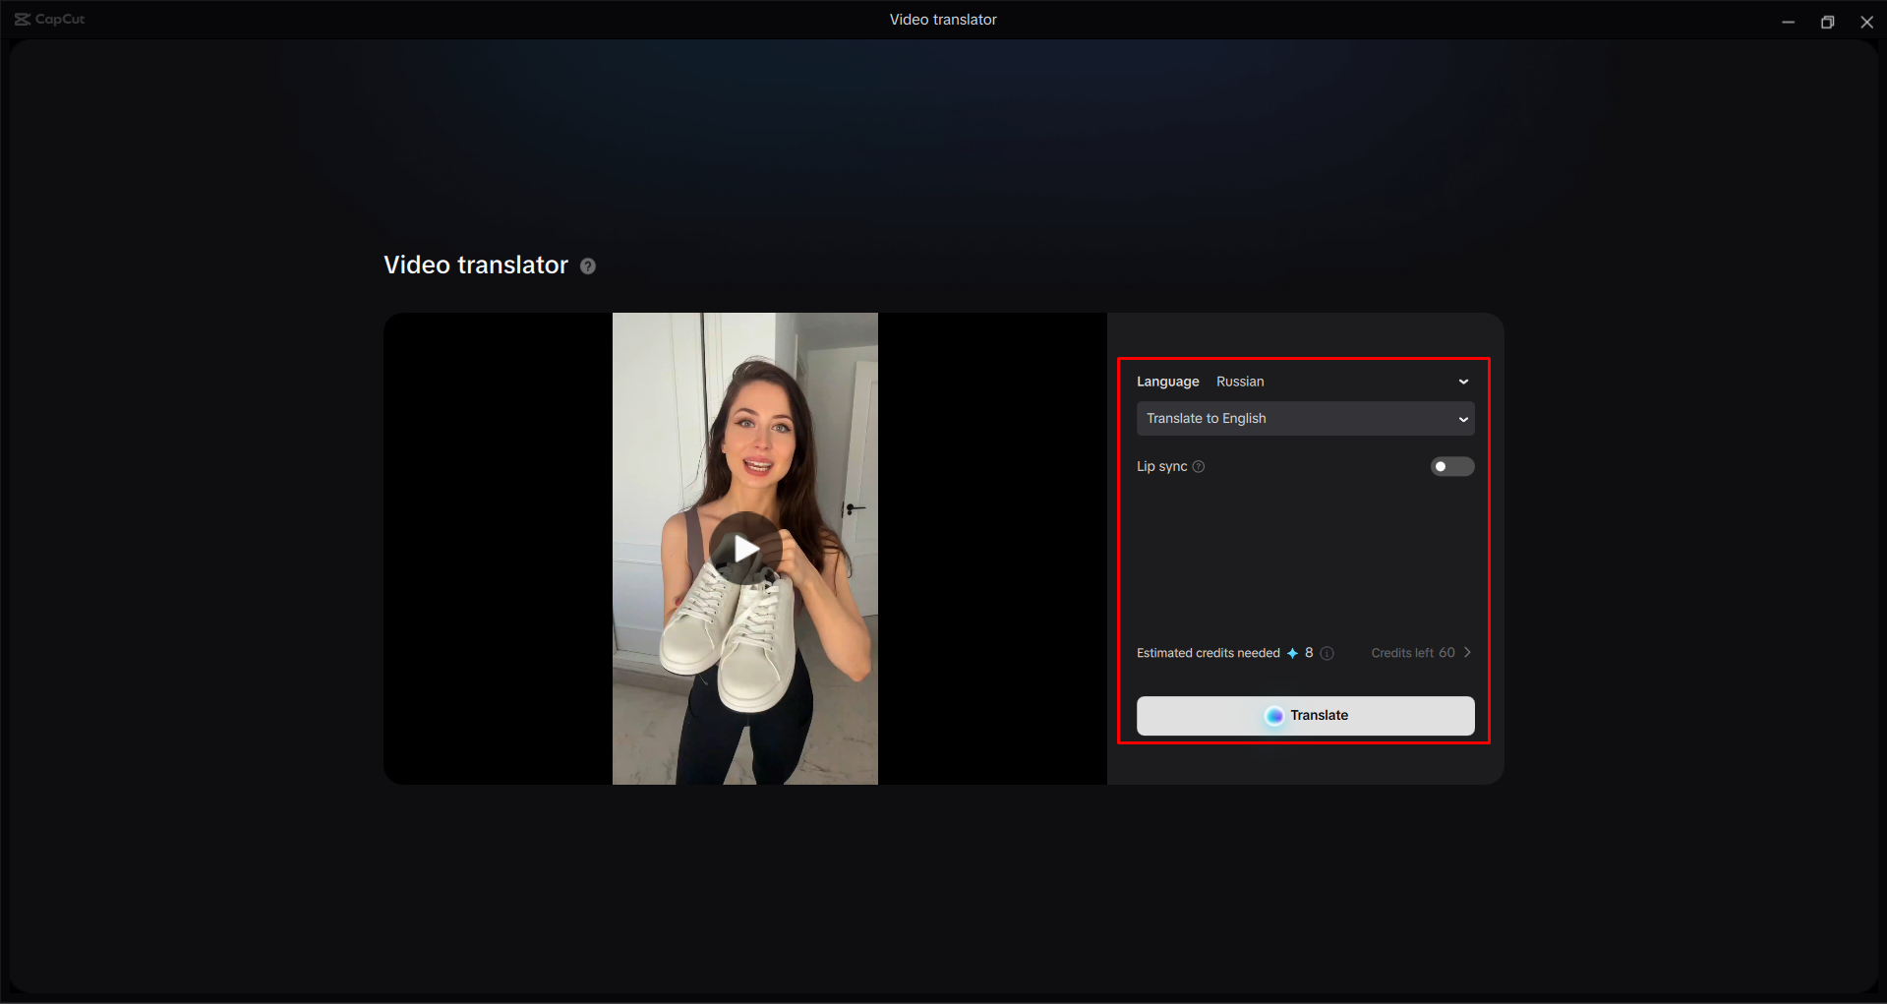Click the info icon beside estimated credits

click(x=1327, y=653)
